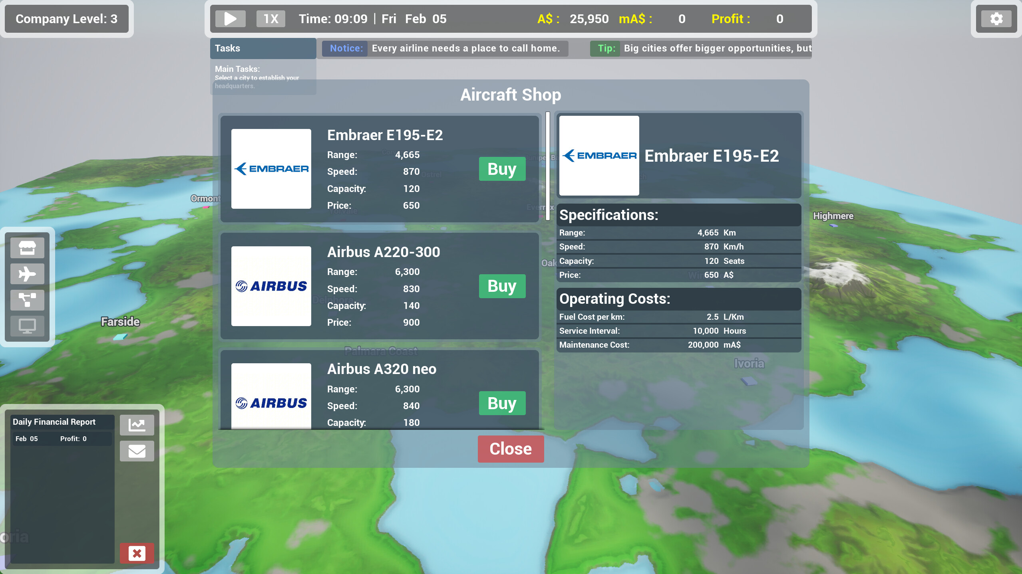This screenshot has width=1022, height=574.
Task: Click the Fuel Cost per km row
Action: pyautogui.click(x=678, y=317)
